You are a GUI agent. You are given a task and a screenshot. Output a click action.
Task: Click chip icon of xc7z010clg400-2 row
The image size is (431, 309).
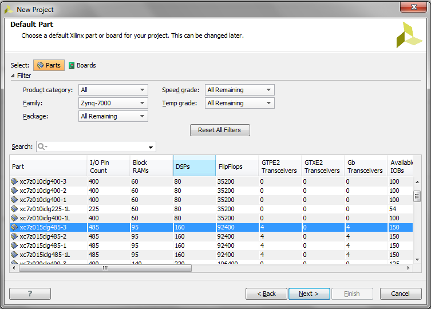[x=14, y=191]
